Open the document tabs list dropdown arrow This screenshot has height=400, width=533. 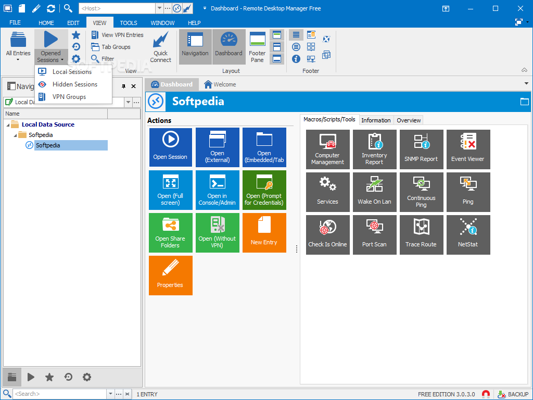[527, 83]
